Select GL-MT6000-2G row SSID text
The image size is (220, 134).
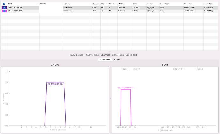coord(15,8)
